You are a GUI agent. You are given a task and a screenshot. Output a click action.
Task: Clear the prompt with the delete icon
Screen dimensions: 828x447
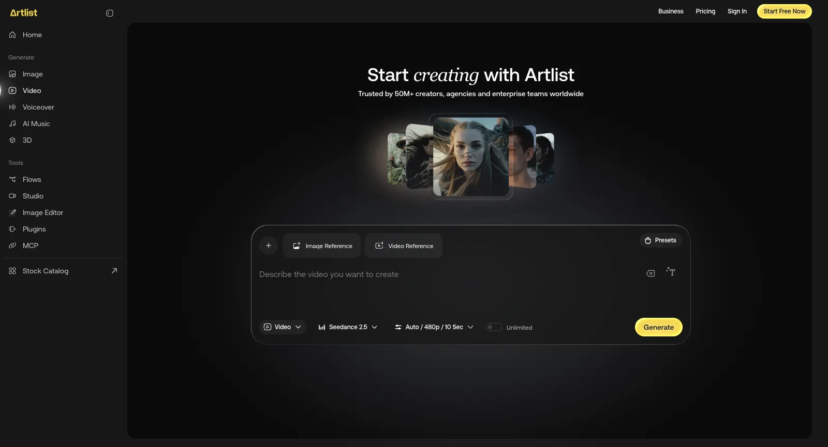point(650,273)
